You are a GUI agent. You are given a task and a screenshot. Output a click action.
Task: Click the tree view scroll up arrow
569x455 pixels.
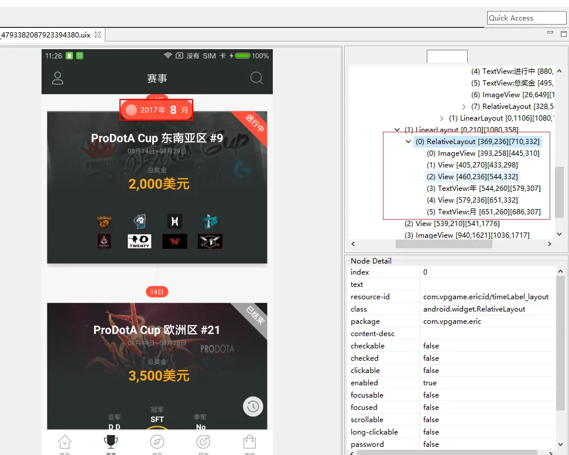point(559,71)
